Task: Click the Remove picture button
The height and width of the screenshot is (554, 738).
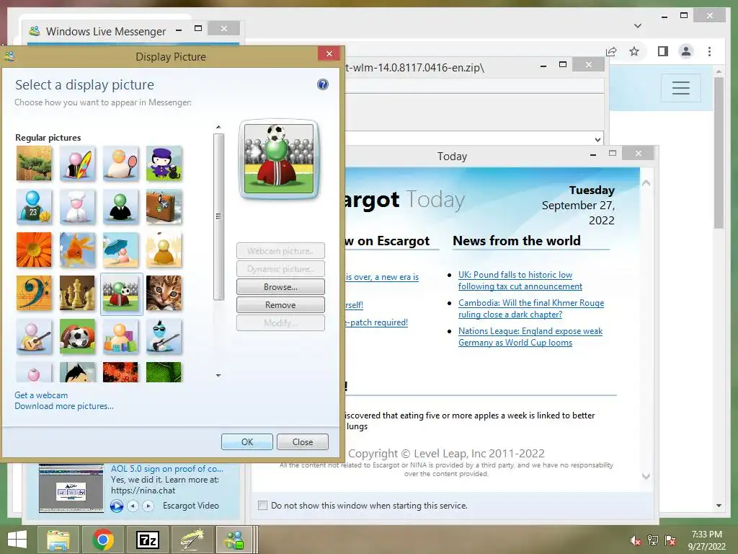Action: click(280, 305)
